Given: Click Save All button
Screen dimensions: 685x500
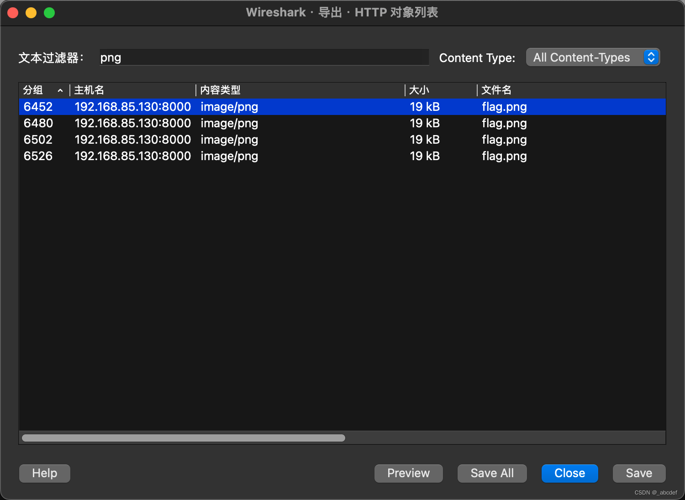Looking at the screenshot, I should pos(492,473).
